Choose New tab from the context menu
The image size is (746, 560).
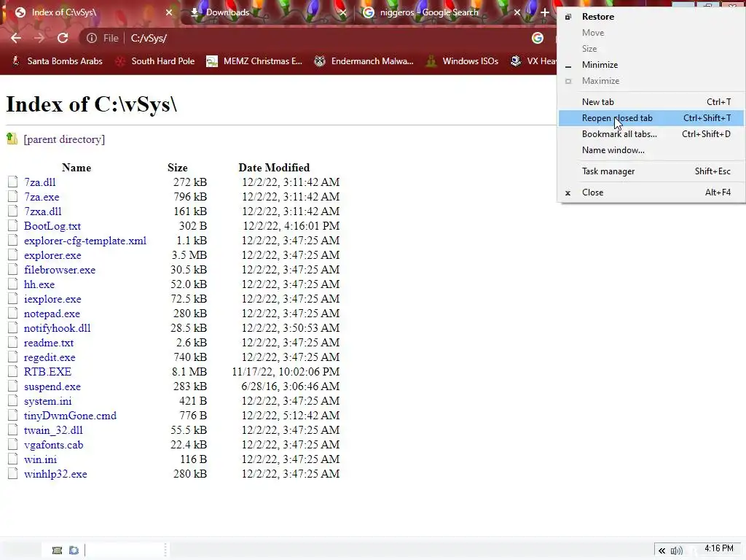(651, 102)
